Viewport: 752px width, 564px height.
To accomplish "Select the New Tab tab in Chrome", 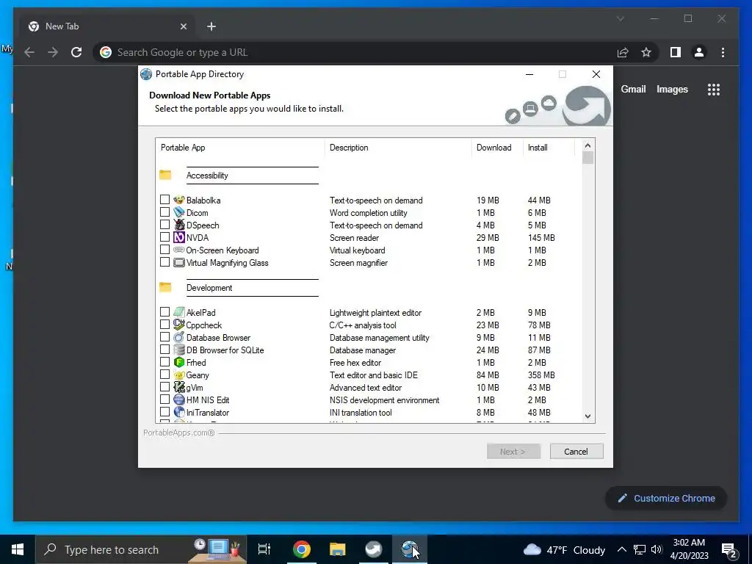I will (x=106, y=26).
